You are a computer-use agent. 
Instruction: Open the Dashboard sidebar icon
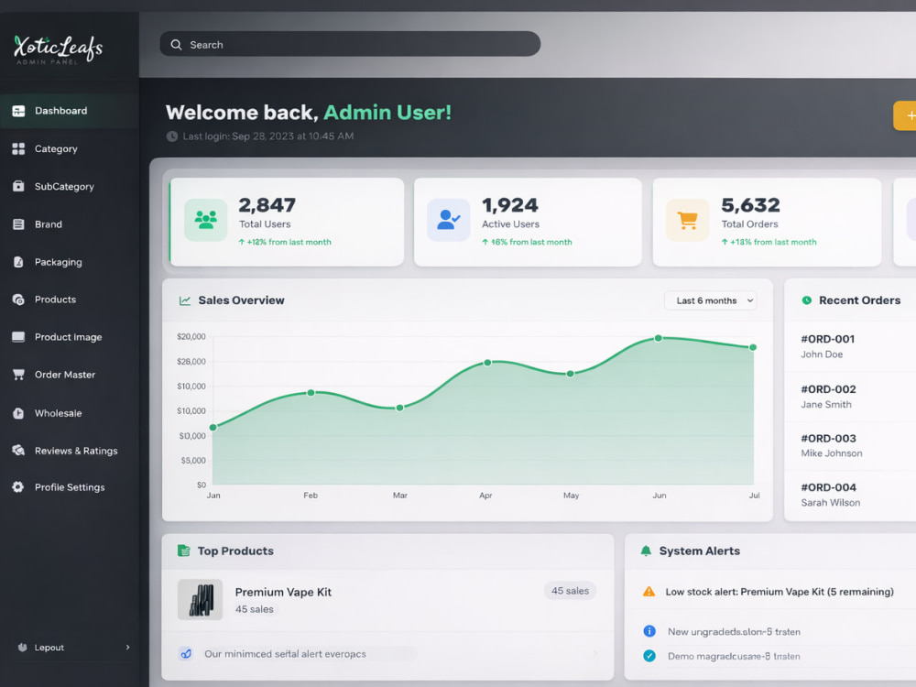click(x=18, y=111)
